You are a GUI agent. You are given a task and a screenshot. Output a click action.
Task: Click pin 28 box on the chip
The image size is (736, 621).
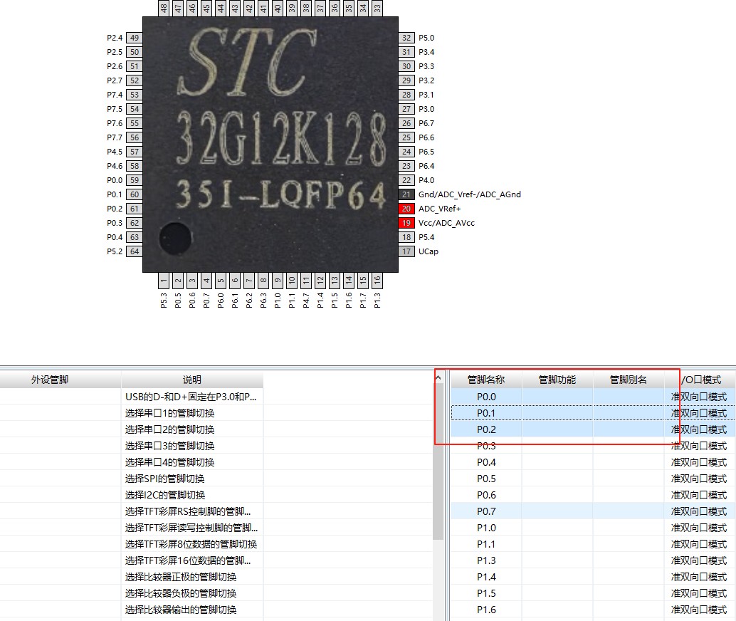406,95
